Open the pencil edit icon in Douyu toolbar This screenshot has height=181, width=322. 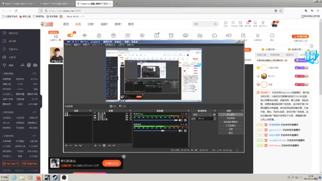coord(243,35)
